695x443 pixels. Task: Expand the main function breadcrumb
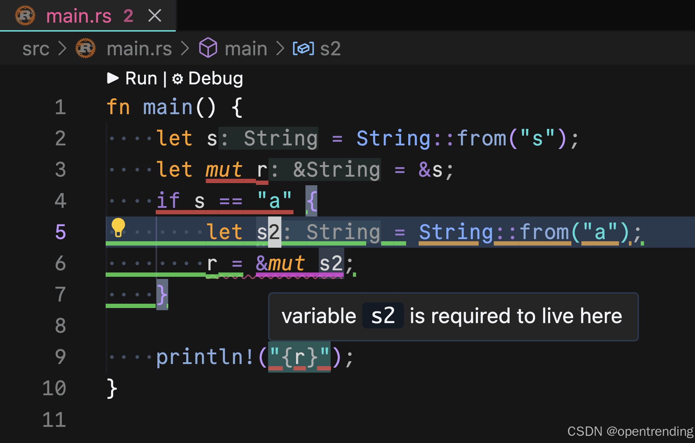click(246, 49)
